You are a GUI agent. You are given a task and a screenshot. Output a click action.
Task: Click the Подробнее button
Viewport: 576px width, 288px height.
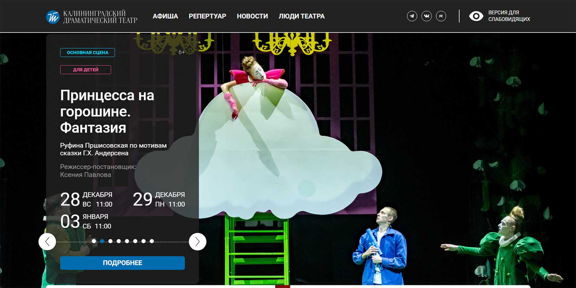(x=122, y=263)
